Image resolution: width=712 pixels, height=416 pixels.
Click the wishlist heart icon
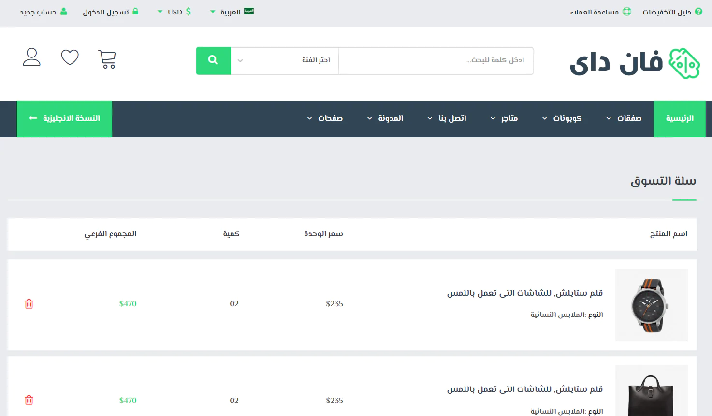point(70,57)
